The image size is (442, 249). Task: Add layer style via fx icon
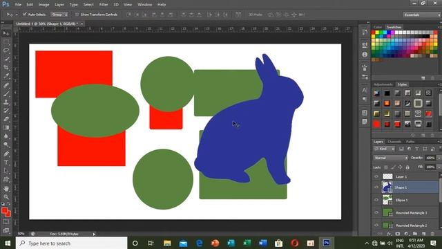389,234
